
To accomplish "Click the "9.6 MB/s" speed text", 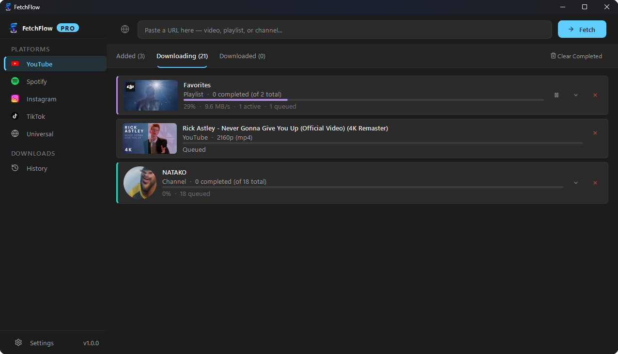I will [x=217, y=106].
